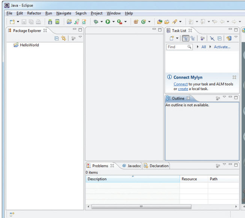Select the Outline view tab
This screenshot has height=218, width=245.
click(x=178, y=98)
